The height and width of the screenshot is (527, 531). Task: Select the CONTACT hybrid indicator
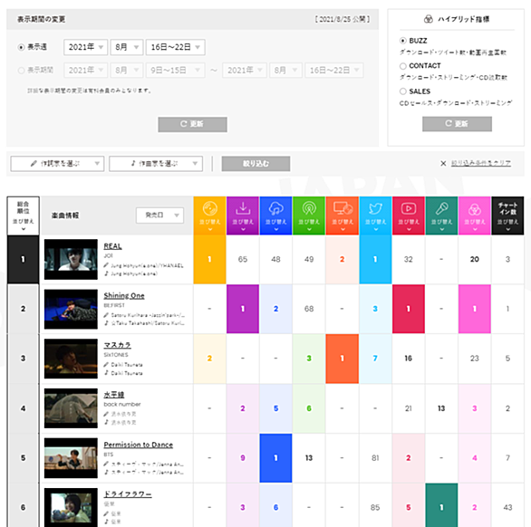402,66
